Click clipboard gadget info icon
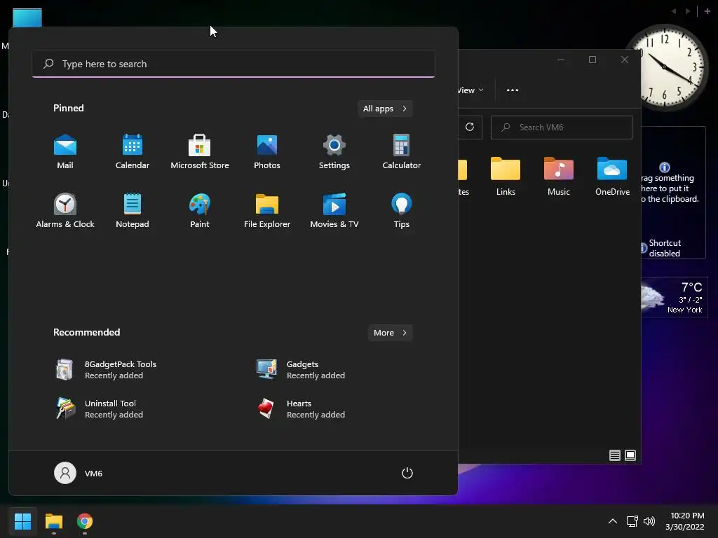The width and height of the screenshot is (718, 538). (665, 167)
